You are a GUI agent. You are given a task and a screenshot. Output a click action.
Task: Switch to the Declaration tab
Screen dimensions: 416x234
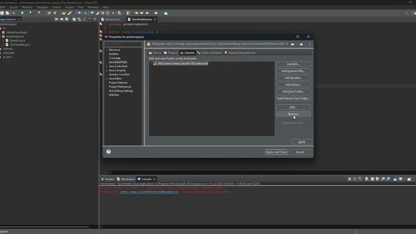coord(125,179)
